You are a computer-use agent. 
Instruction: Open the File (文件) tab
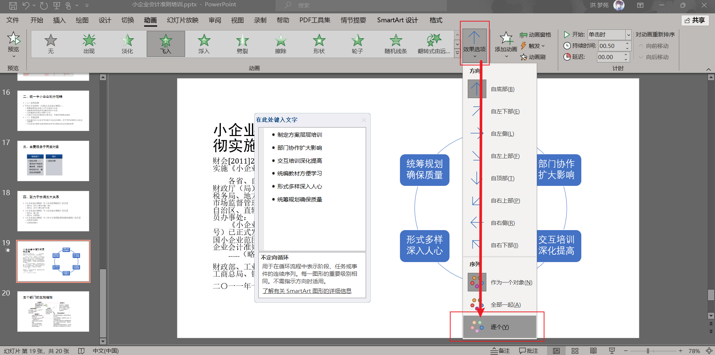coord(13,20)
